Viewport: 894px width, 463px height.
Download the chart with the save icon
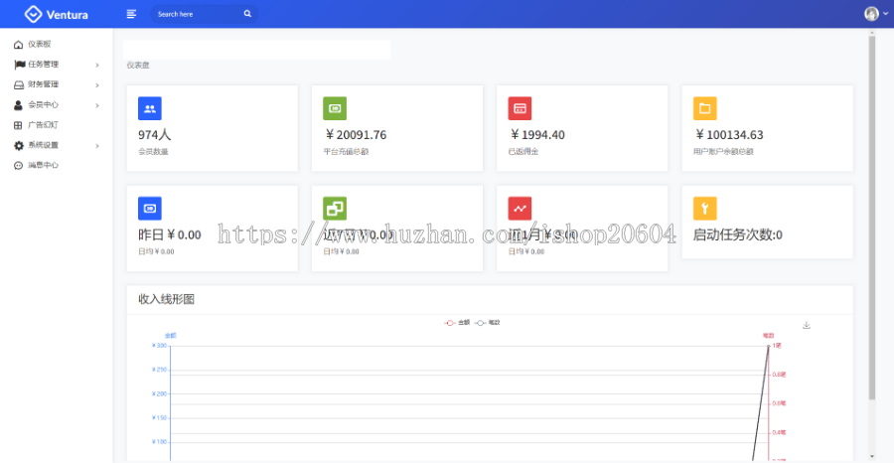pos(807,325)
